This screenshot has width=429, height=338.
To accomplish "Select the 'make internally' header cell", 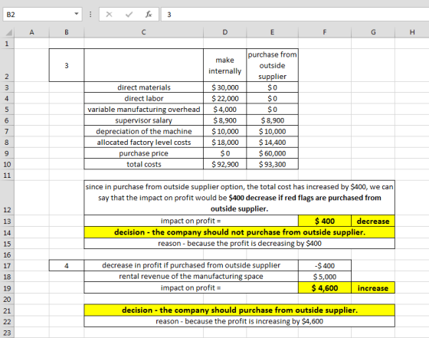I will pyautogui.click(x=224, y=65).
